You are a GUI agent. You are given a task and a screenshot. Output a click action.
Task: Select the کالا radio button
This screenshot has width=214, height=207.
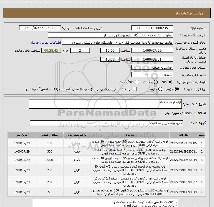pos(170,82)
